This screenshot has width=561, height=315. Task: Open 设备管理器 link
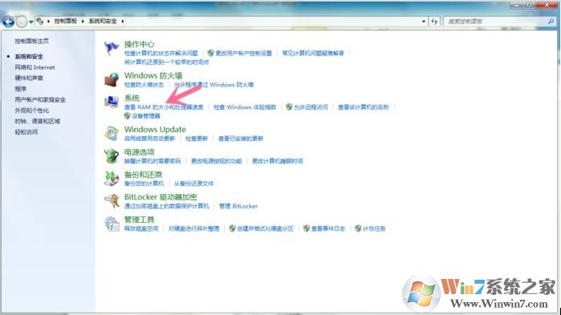click(146, 116)
